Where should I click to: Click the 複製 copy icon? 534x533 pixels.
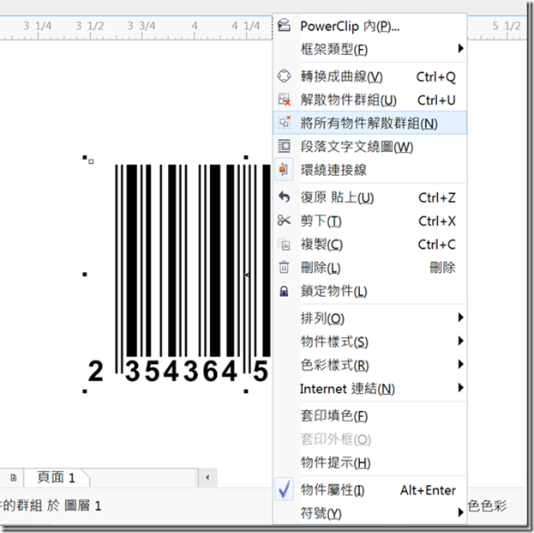coord(284,244)
